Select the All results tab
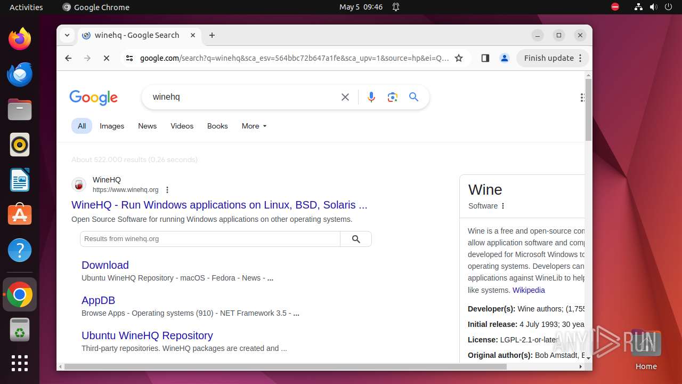 click(x=82, y=126)
